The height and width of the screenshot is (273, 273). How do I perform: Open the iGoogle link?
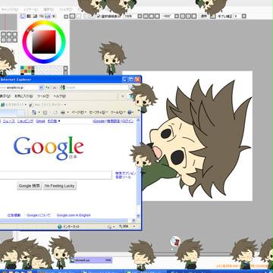click(x=99, y=121)
